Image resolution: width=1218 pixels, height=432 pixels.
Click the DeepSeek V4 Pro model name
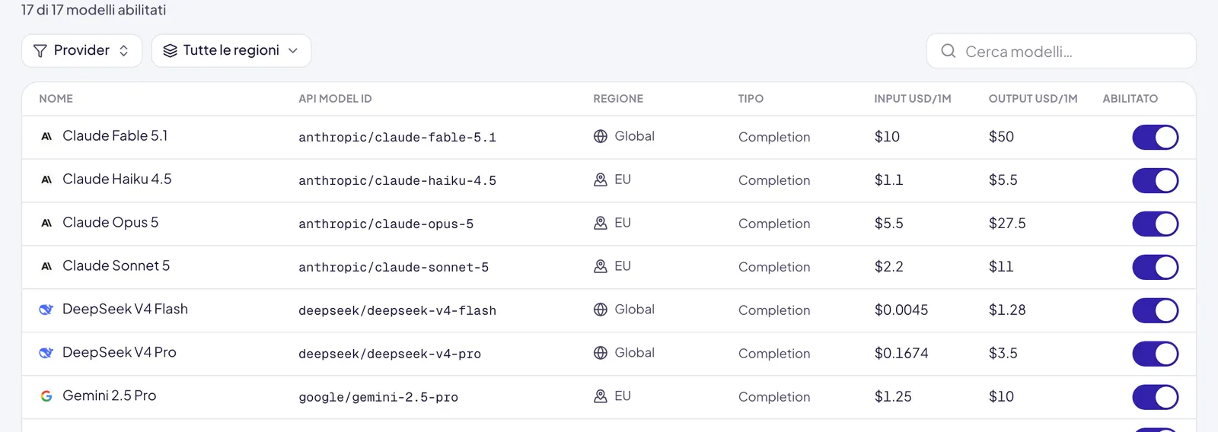pos(120,353)
